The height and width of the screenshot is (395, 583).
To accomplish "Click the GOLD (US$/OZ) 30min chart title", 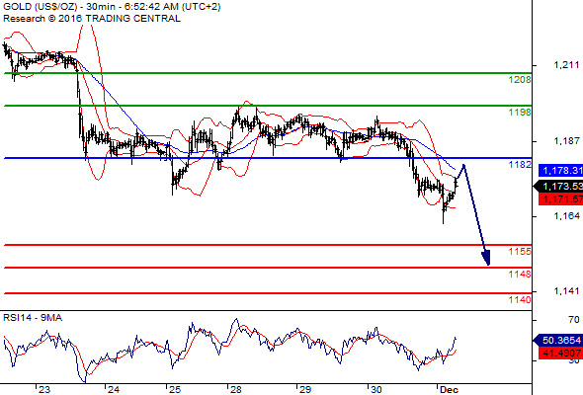I will [112, 7].
